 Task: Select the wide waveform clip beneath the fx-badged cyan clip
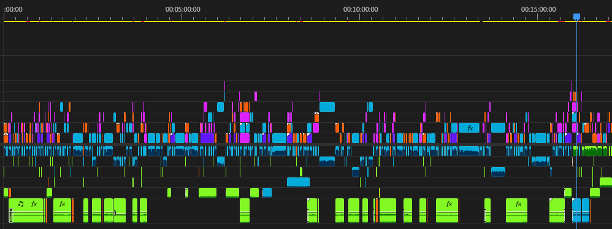469,151
